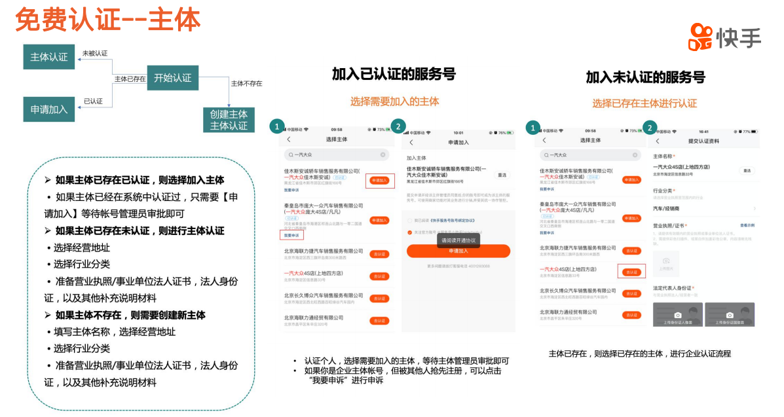This screenshot has height=417, width=784.
Task: Click subtitle 选择已存在主体进行认证
Action: (644, 103)
